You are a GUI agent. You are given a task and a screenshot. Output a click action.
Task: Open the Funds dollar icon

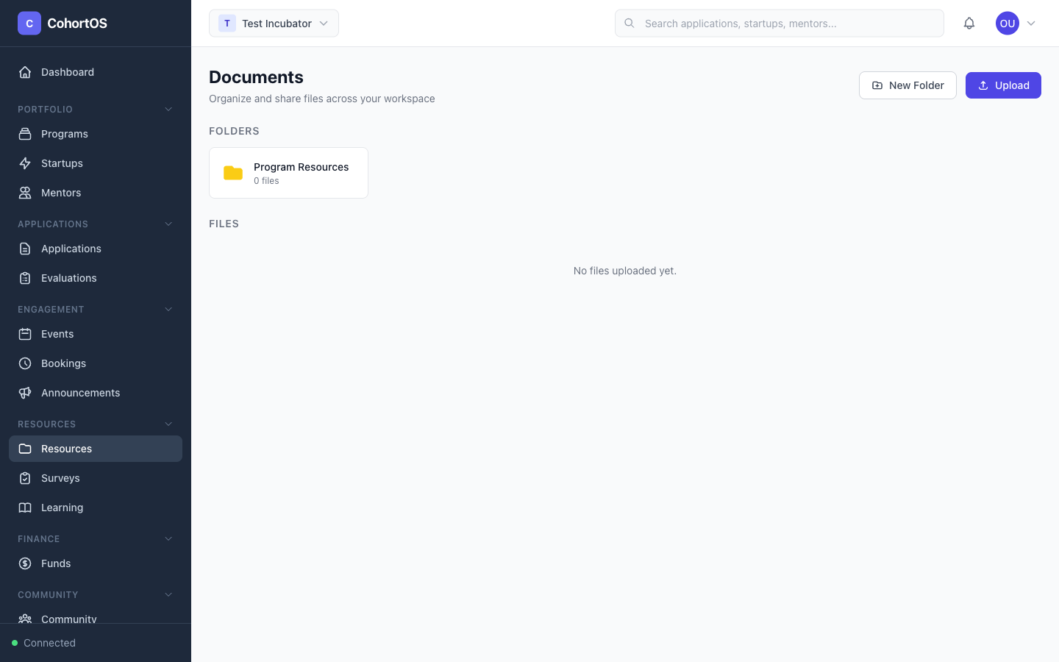(x=25, y=563)
